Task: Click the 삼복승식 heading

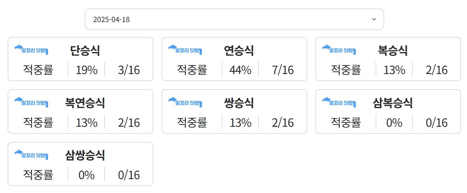Action: tap(393, 103)
